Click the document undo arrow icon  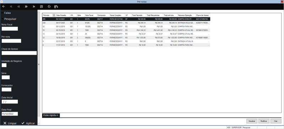click(56, 7)
